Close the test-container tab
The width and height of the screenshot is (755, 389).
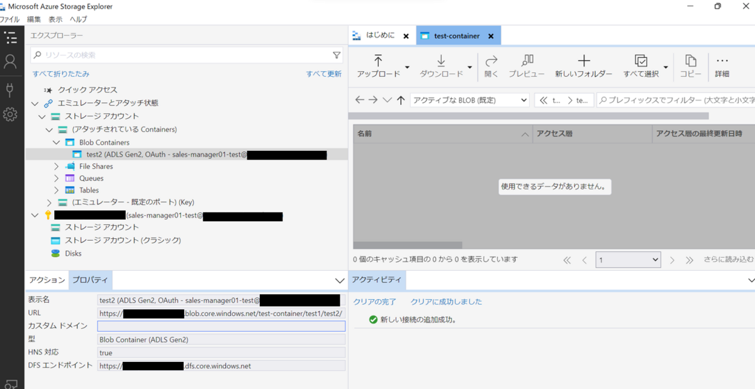click(491, 36)
